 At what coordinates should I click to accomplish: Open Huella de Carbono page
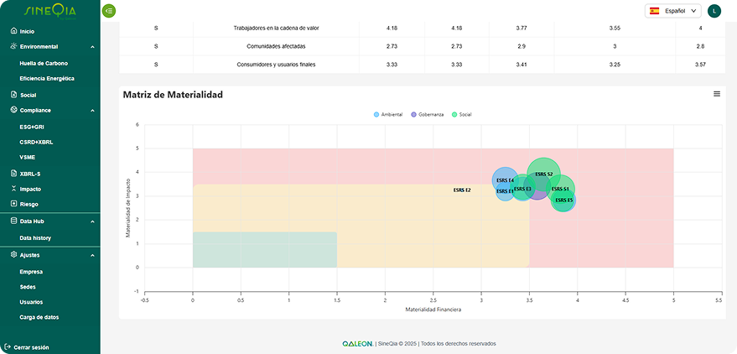[x=44, y=63]
